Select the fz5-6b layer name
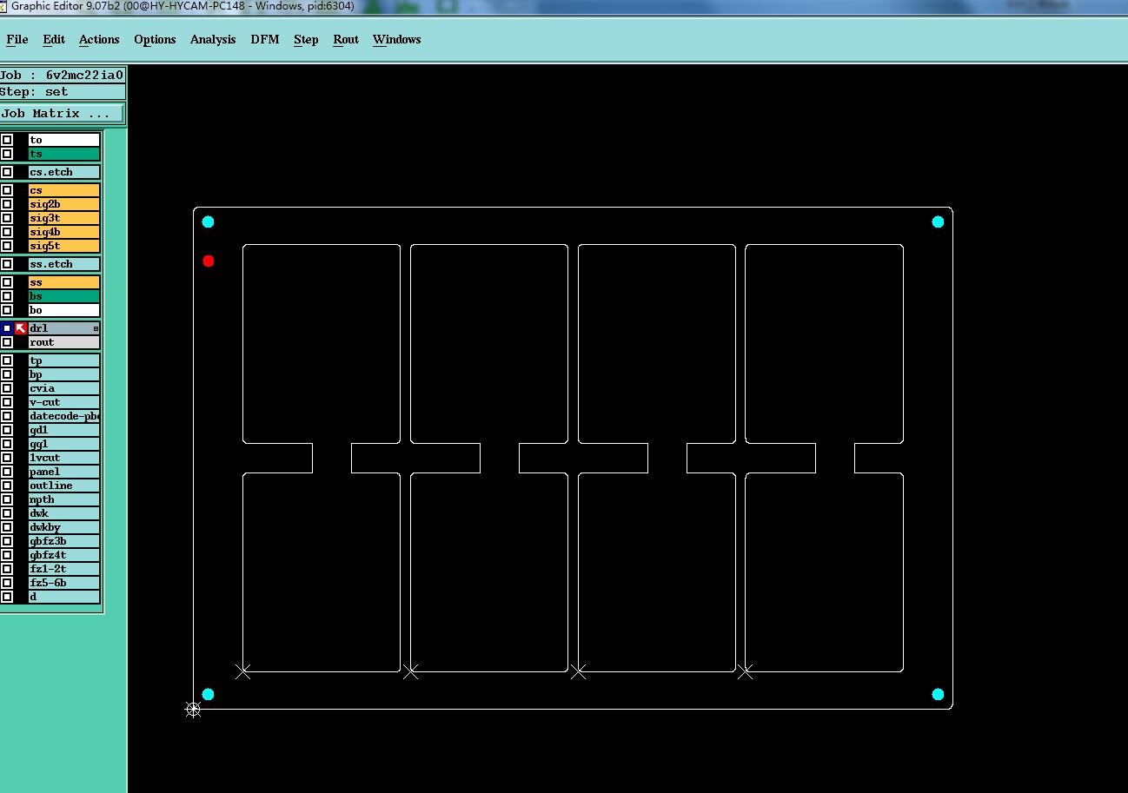The image size is (1128, 793). [64, 583]
